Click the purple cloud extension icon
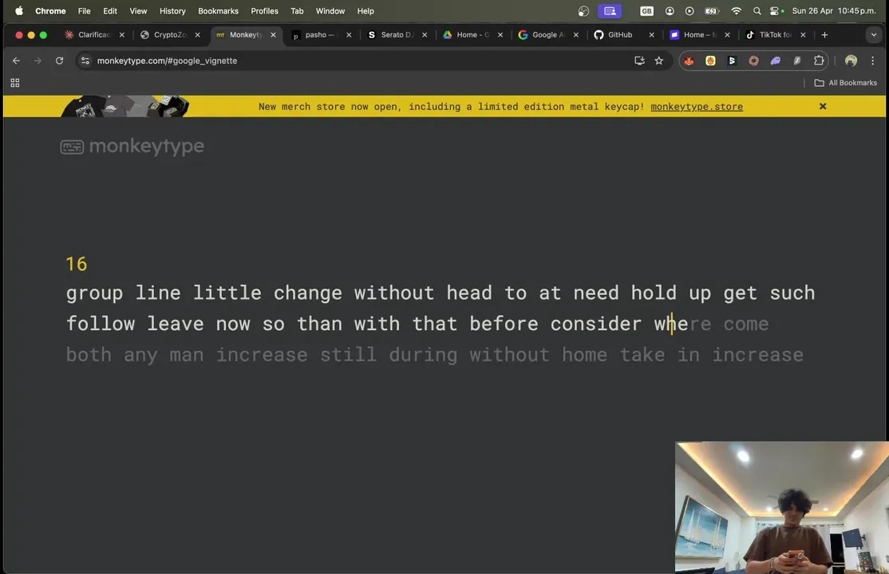The image size is (889, 574). (x=775, y=61)
